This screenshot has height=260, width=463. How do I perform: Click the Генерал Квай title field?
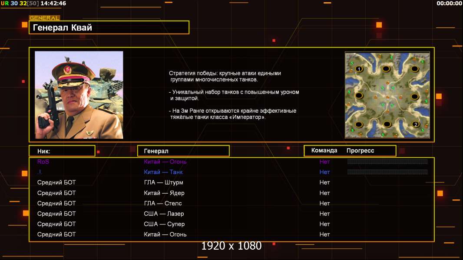pyautogui.click(x=109, y=28)
